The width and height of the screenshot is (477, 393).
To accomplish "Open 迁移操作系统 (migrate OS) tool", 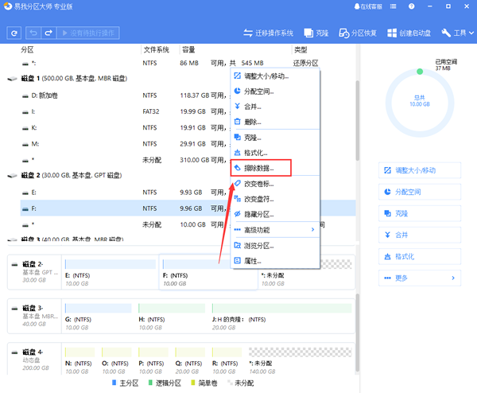I will click(268, 33).
